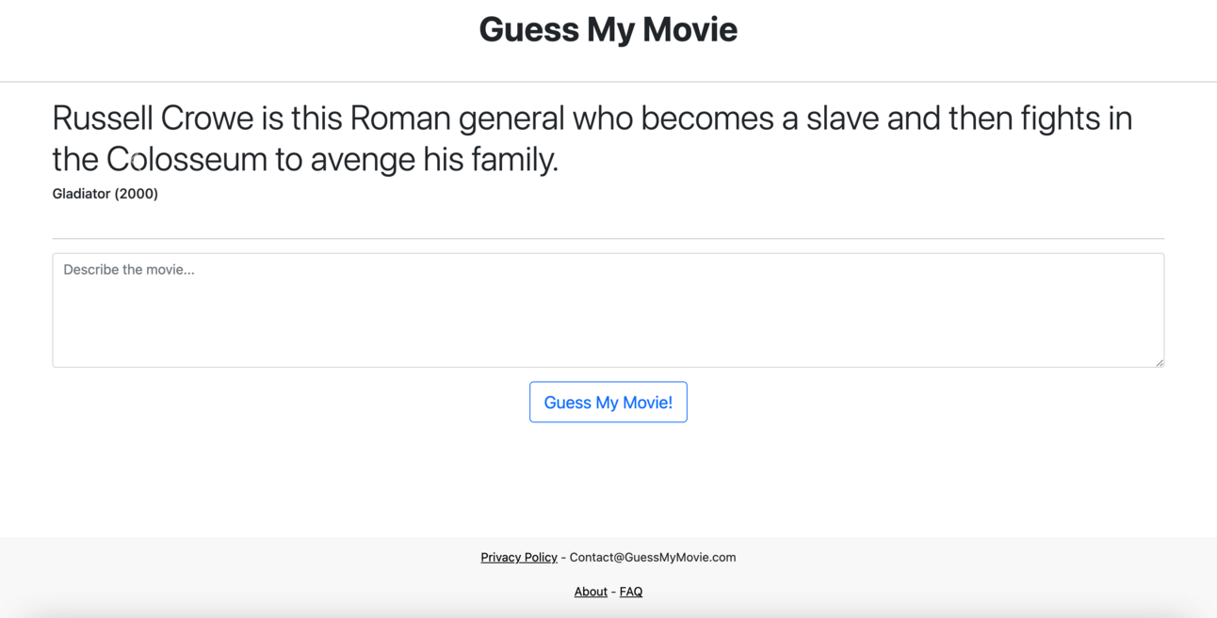Click the year 2000 in the result label
The height and width of the screenshot is (618, 1217).
click(x=137, y=194)
